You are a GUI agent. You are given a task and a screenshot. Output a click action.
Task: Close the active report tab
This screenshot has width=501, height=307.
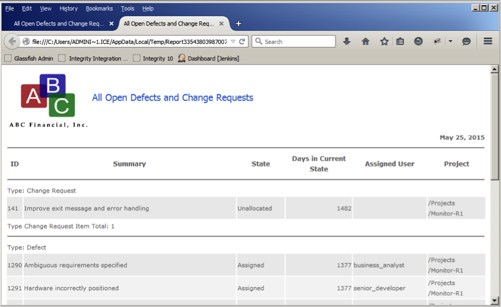tap(221, 24)
